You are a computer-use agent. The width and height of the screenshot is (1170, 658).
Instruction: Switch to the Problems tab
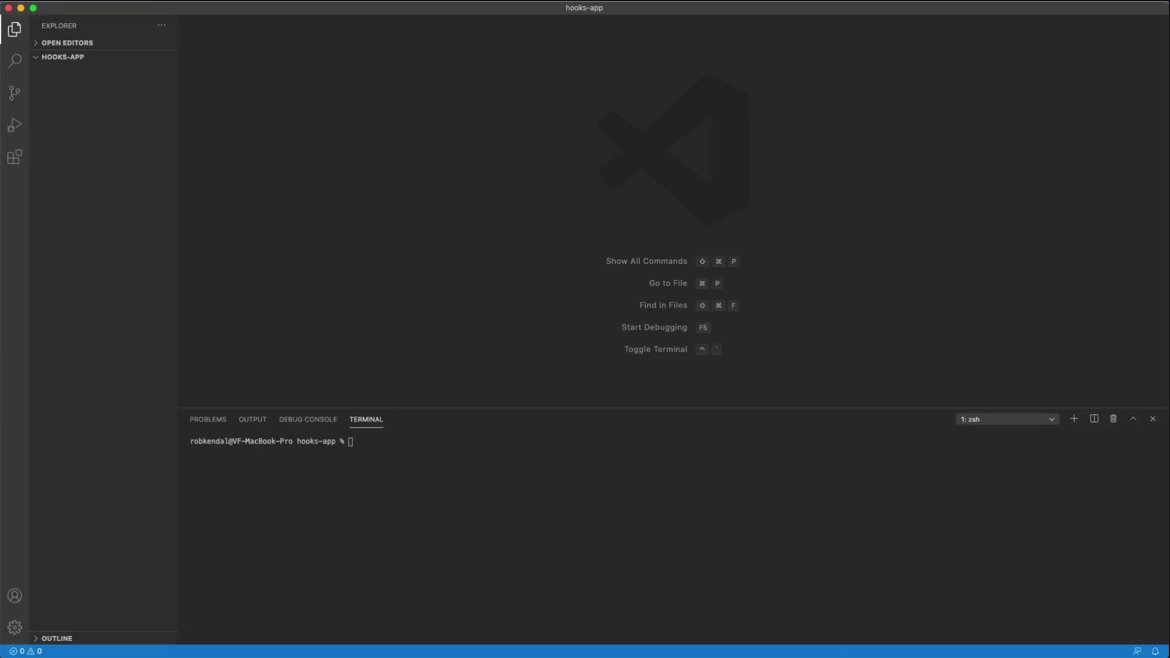click(208, 419)
